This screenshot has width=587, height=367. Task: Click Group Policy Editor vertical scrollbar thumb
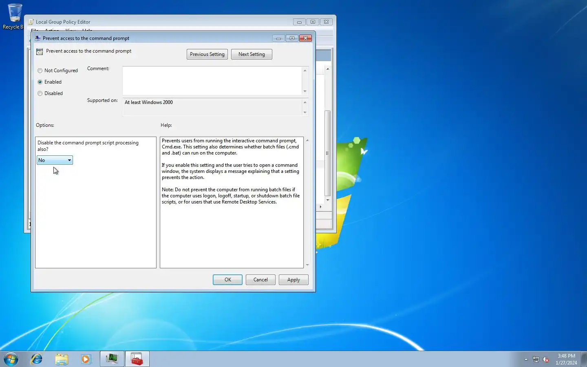pos(327,153)
